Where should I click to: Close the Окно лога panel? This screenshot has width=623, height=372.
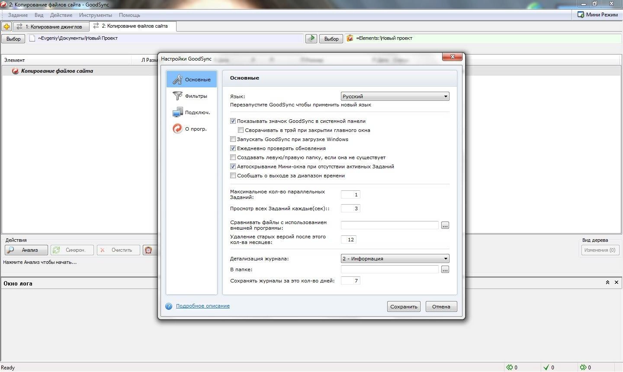(617, 282)
